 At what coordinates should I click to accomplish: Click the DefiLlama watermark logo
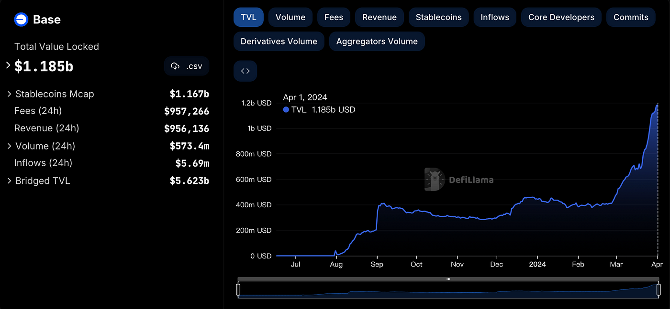pyautogui.click(x=435, y=180)
